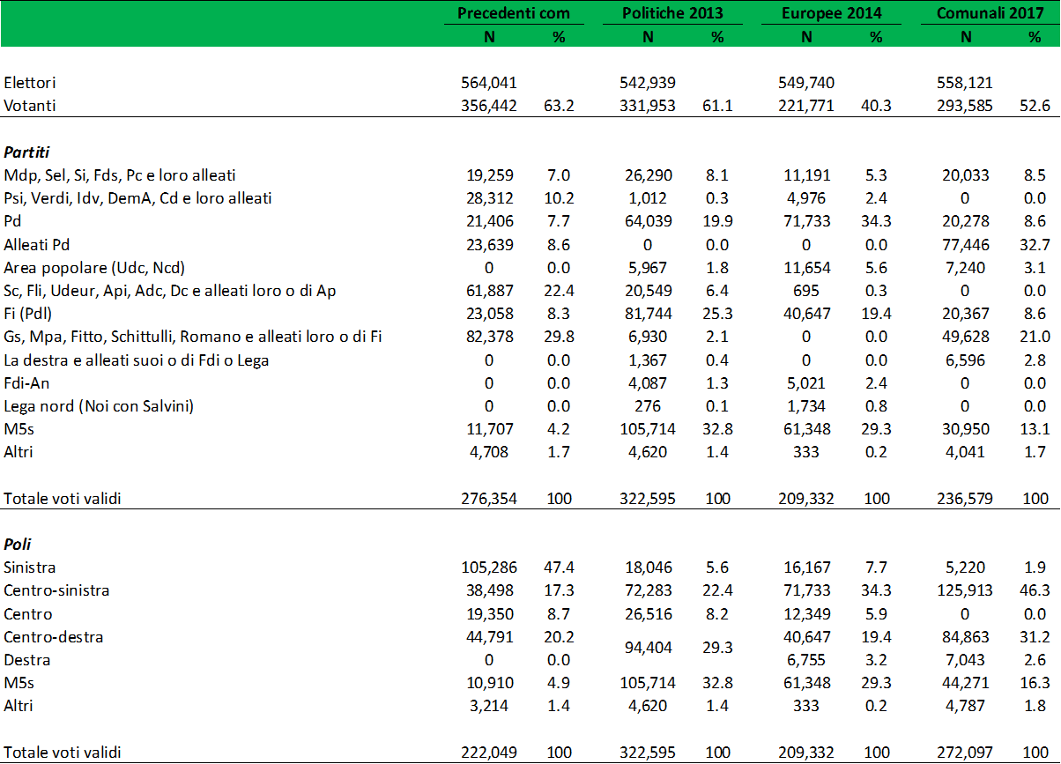Click the Alleati Pd value "77,446"
The image size is (1061, 764).
coord(965,243)
